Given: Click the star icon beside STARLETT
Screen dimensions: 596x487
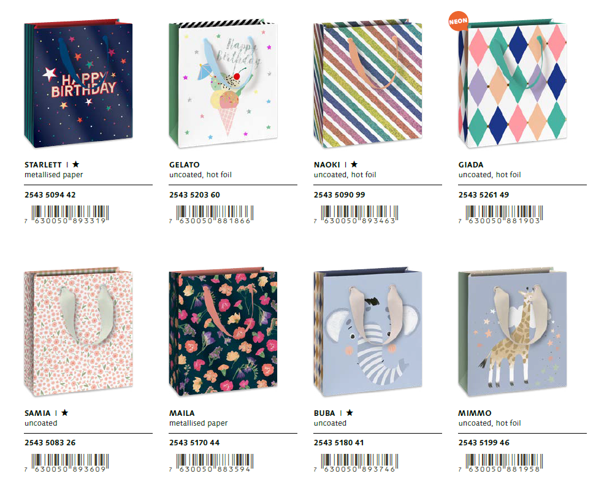Looking at the screenshot, I should [x=75, y=164].
